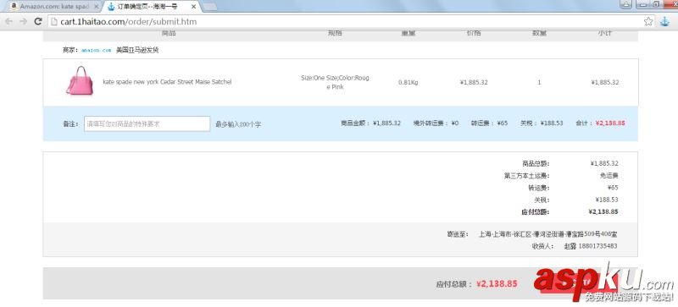Click the ¥1,885.32 unit price in product row
This screenshot has height=307, width=678.
[474, 83]
